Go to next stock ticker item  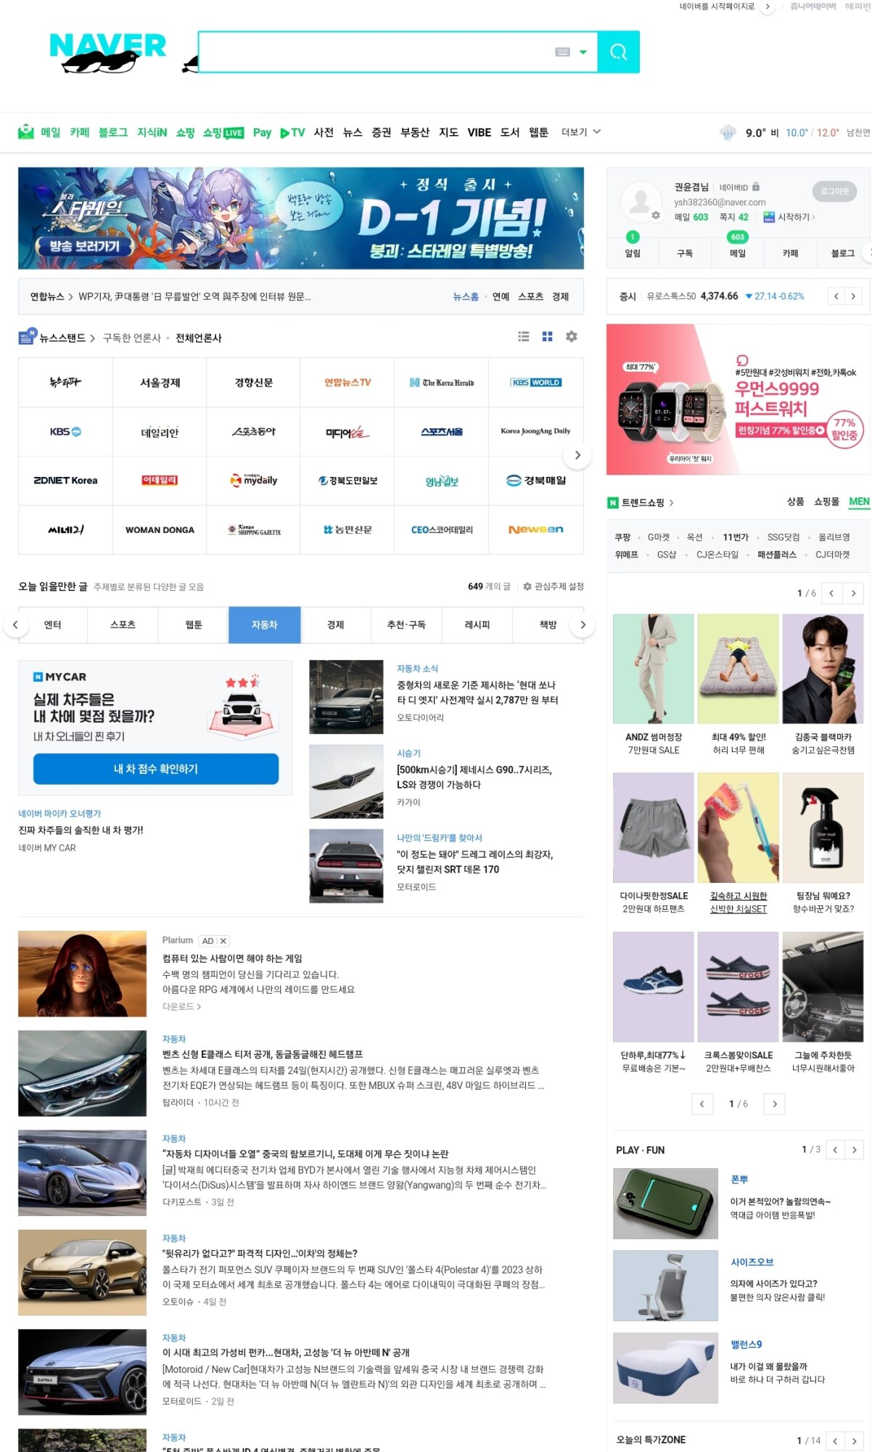(x=853, y=296)
